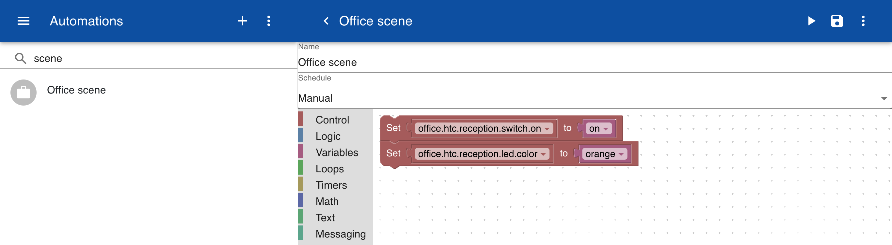Image resolution: width=892 pixels, height=245 pixels.
Task: Open the Logic block category
Action: (328, 136)
